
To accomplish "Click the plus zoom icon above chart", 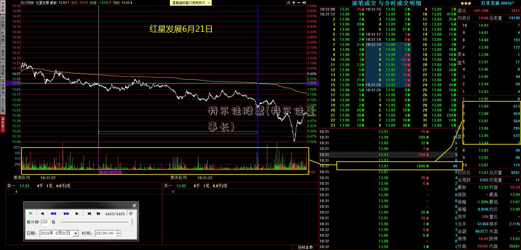I will pos(294,3).
